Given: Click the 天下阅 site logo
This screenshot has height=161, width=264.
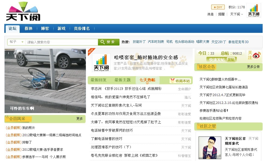Looking at the screenshot, I should (23, 12).
